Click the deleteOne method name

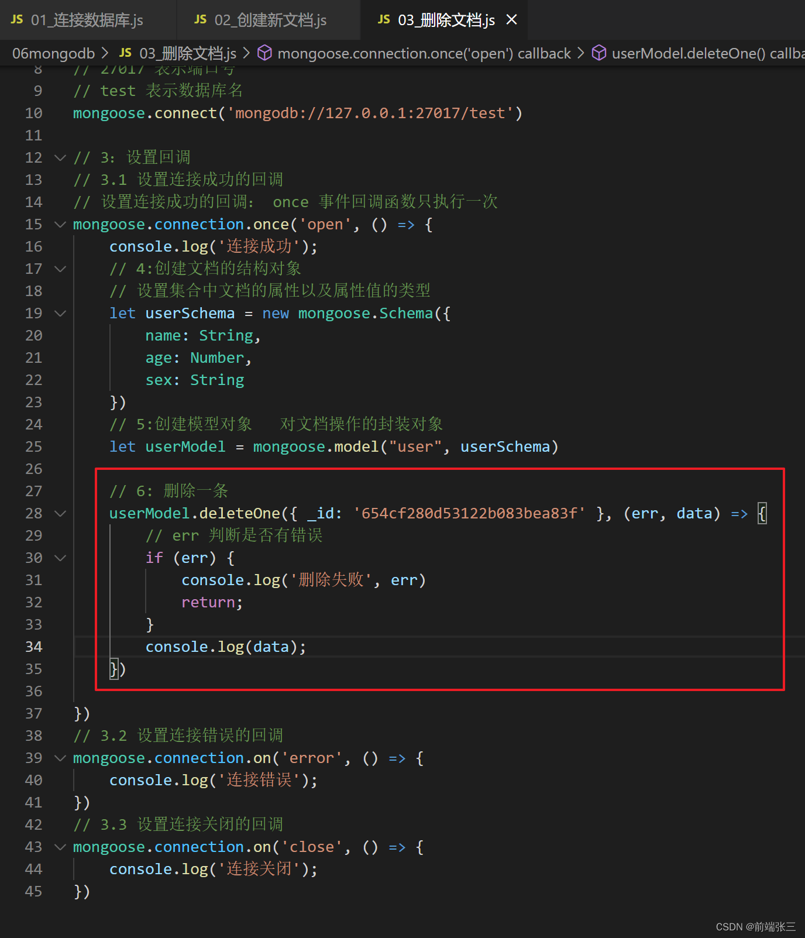click(x=240, y=513)
